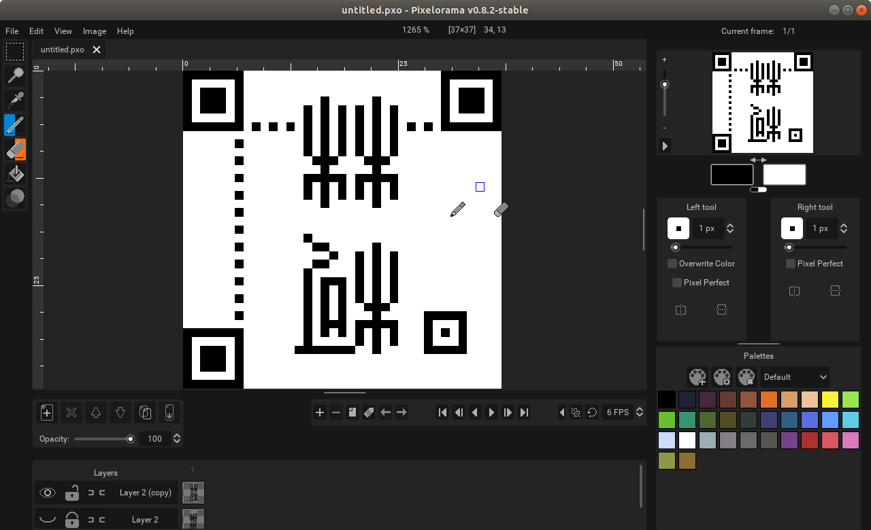Close the untitled.pxo tab
The width and height of the screenshot is (871, 530).
[x=97, y=50]
